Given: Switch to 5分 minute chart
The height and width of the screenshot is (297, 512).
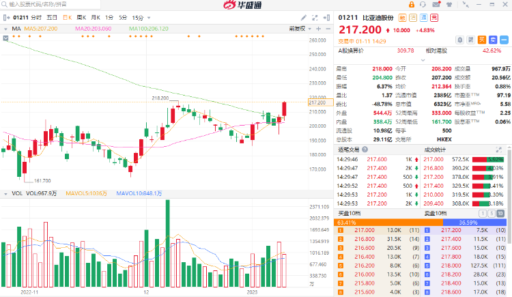Looking at the screenshot, I should click(x=123, y=18).
